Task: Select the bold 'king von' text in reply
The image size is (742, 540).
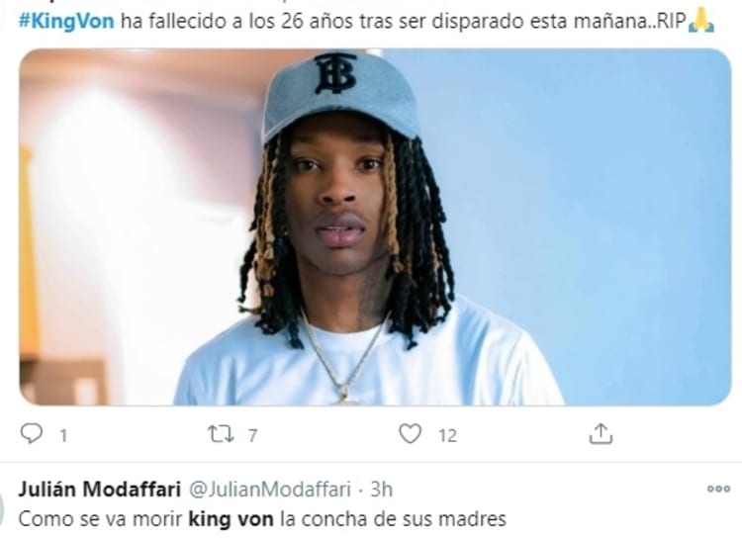Action: (231, 519)
